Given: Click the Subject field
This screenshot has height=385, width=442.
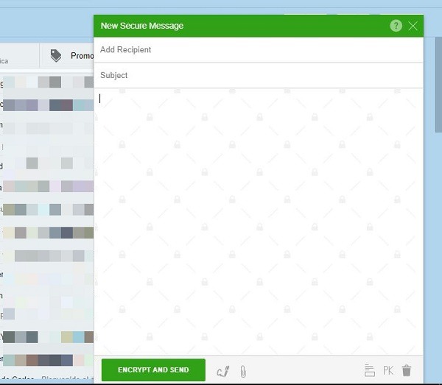Looking at the screenshot, I should 259,76.
